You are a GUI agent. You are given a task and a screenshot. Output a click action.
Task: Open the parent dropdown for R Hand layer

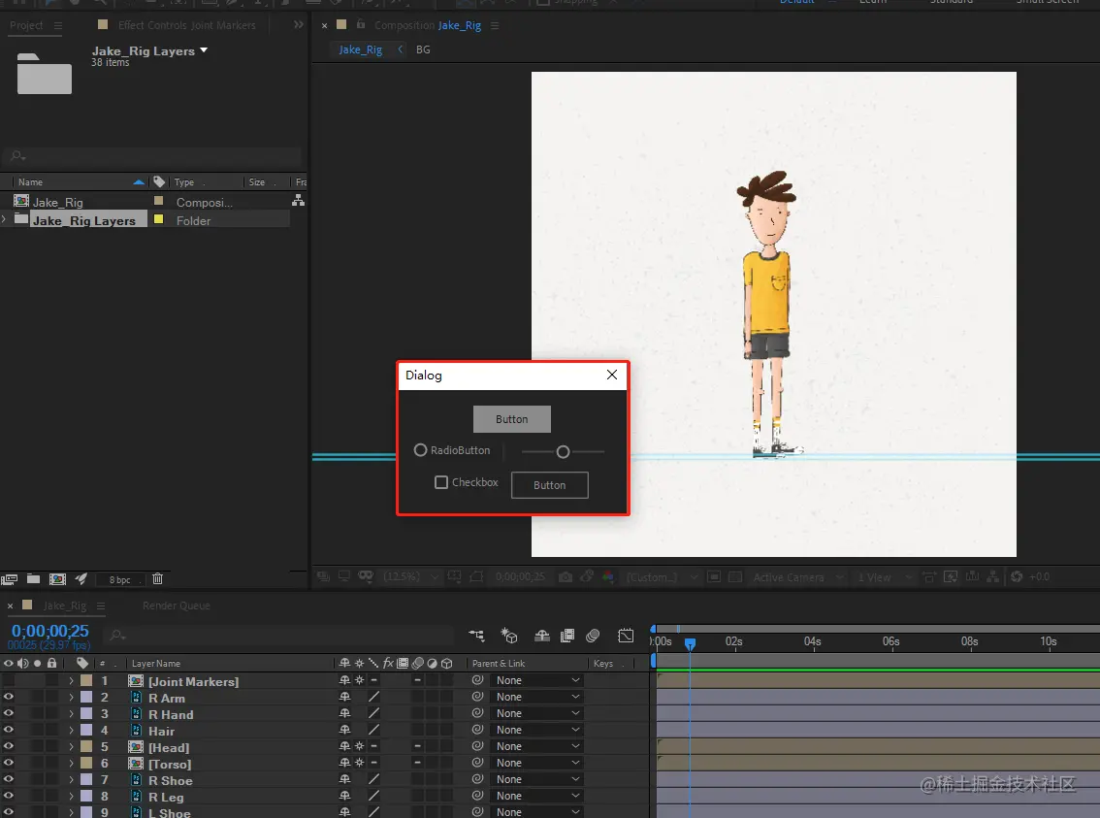click(x=537, y=714)
